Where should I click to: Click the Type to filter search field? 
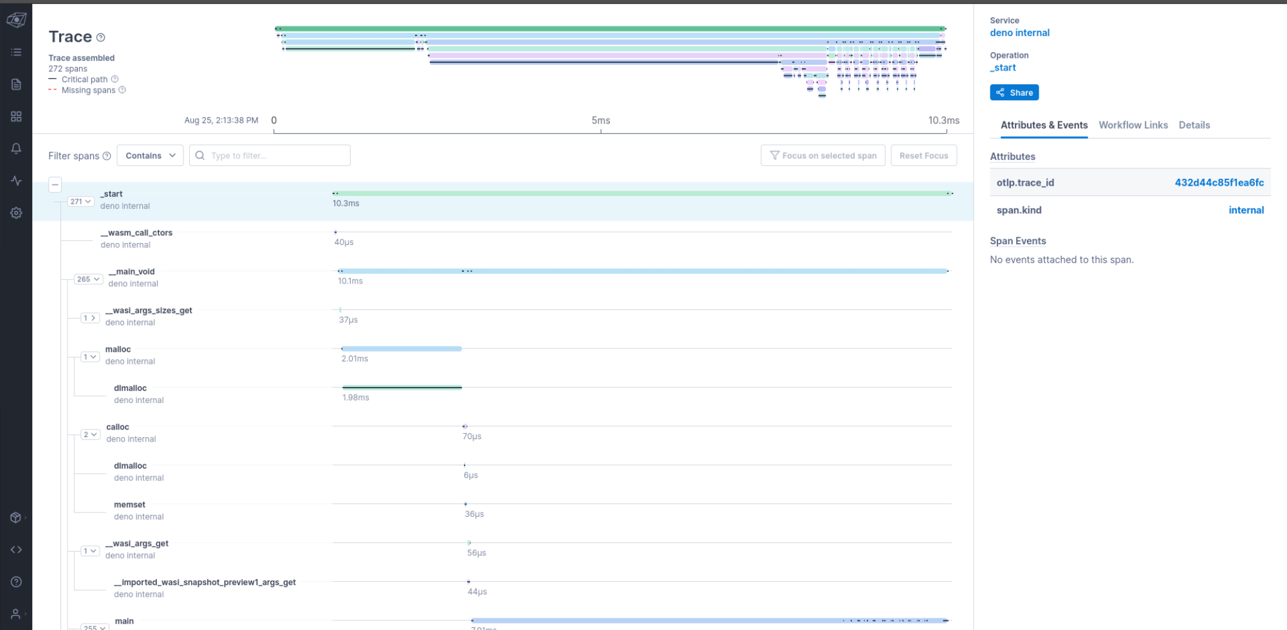[x=270, y=155]
